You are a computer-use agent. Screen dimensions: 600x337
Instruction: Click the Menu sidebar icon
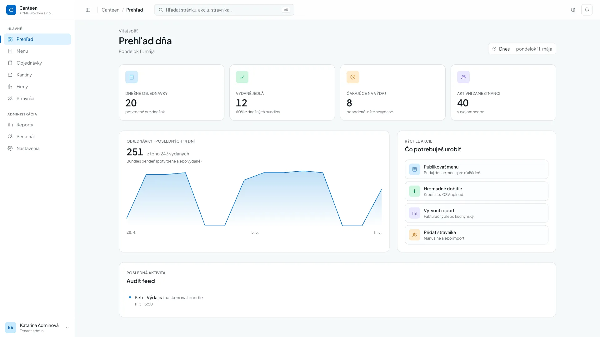point(10,51)
